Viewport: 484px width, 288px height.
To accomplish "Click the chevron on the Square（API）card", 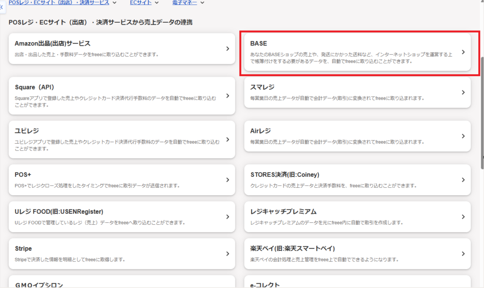I will pyautogui.click(x=227, y=96).
